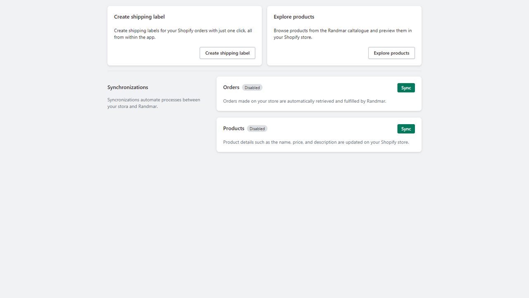Click the Product details description text

click(316, 142)
